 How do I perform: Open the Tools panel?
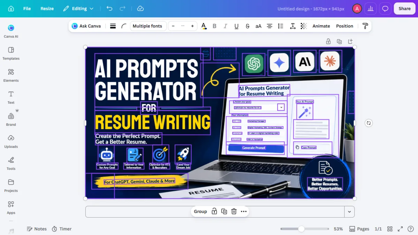coord(11,163)
